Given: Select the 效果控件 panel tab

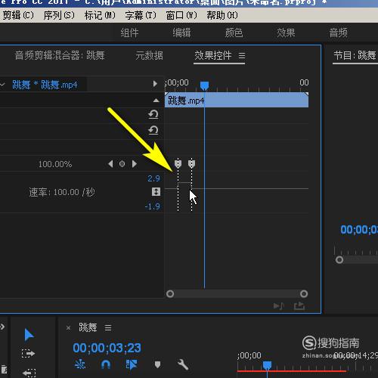Looking at the screenshot, I should pyautogui.click(x=213, y=55).
